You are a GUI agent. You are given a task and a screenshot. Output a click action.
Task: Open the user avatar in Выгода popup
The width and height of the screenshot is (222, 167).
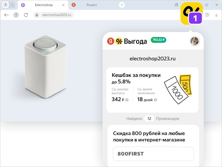[194, 41]
